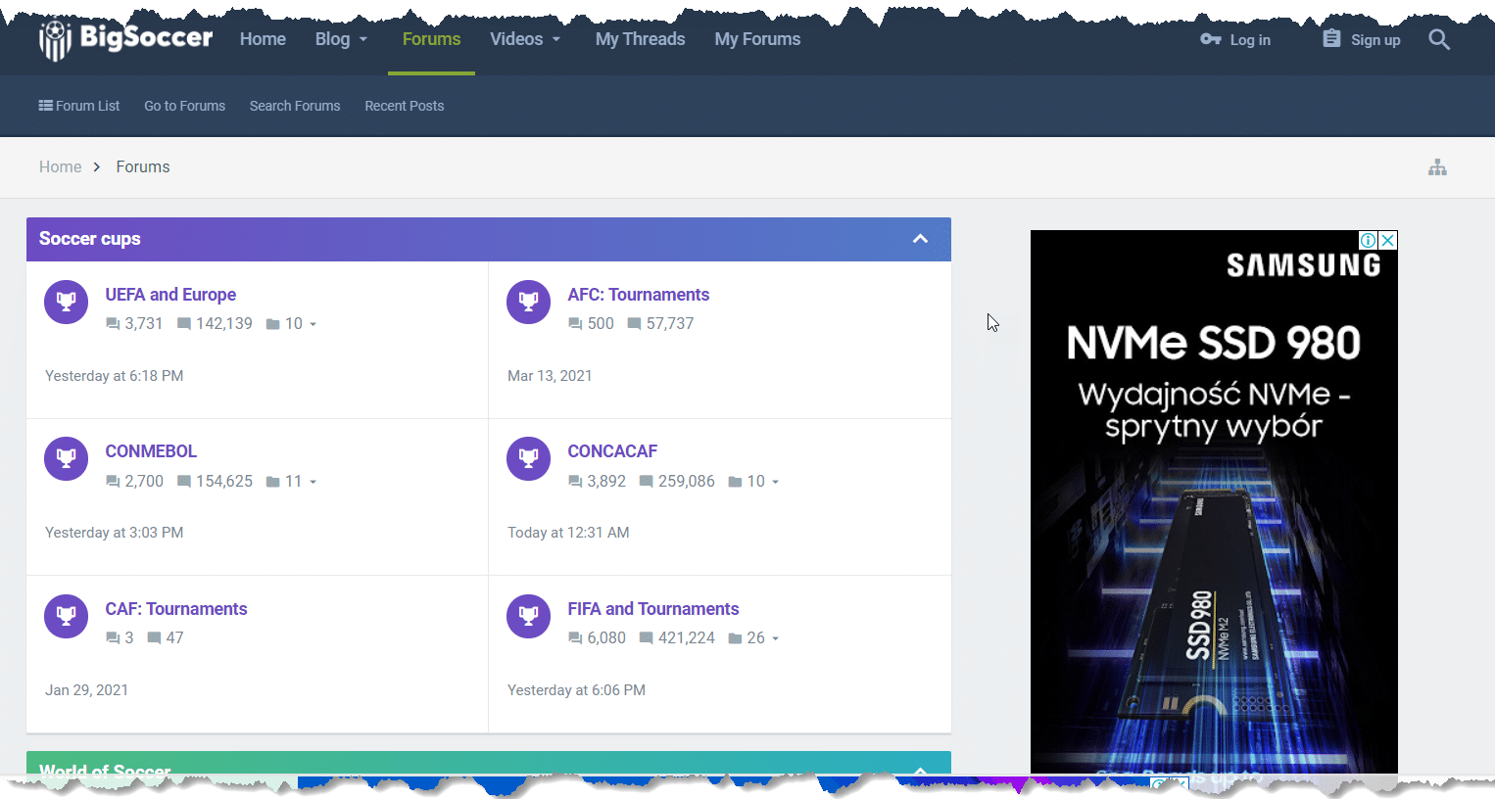
Task: Click the Home breadcrumb link
Action: pyautogui.click(x=60, y=166)
